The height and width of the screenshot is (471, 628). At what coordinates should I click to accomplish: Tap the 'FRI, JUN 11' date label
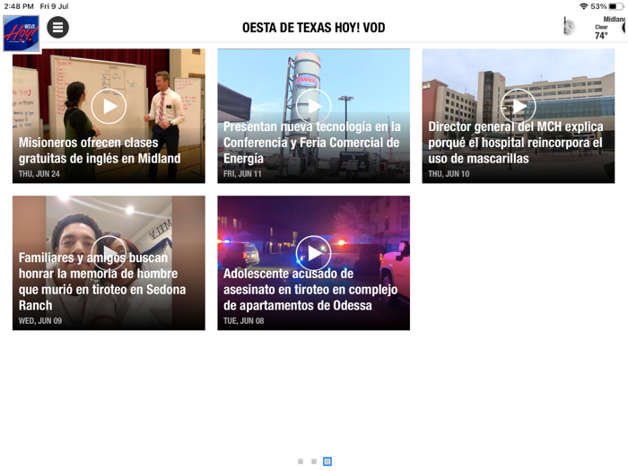tap(242, 174)
